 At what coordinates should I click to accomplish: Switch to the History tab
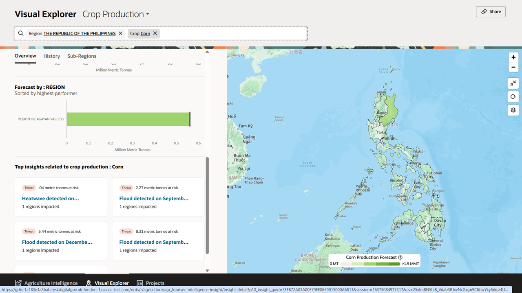51,56
